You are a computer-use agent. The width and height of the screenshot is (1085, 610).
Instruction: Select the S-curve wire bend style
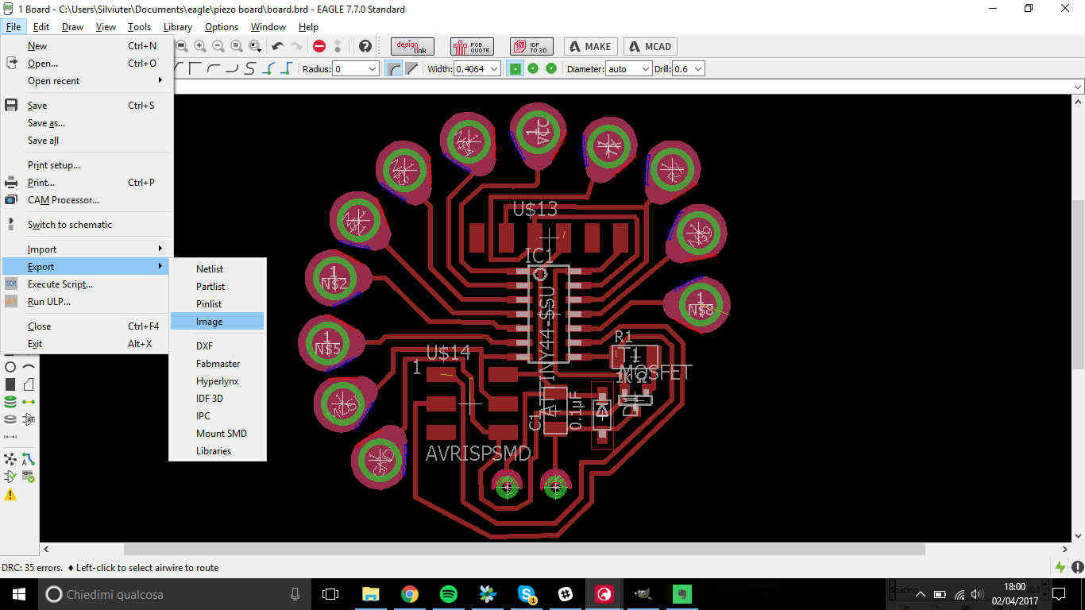coord(249,69)
